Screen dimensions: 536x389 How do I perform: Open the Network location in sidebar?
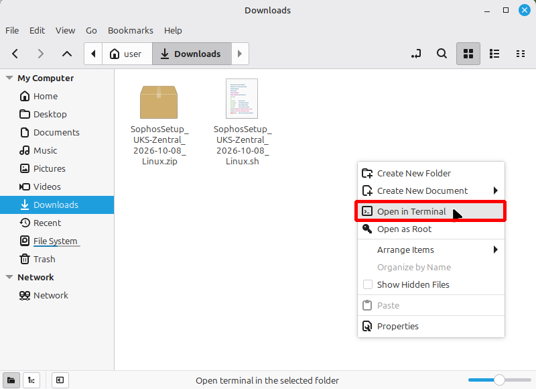(x=57, y=295)
